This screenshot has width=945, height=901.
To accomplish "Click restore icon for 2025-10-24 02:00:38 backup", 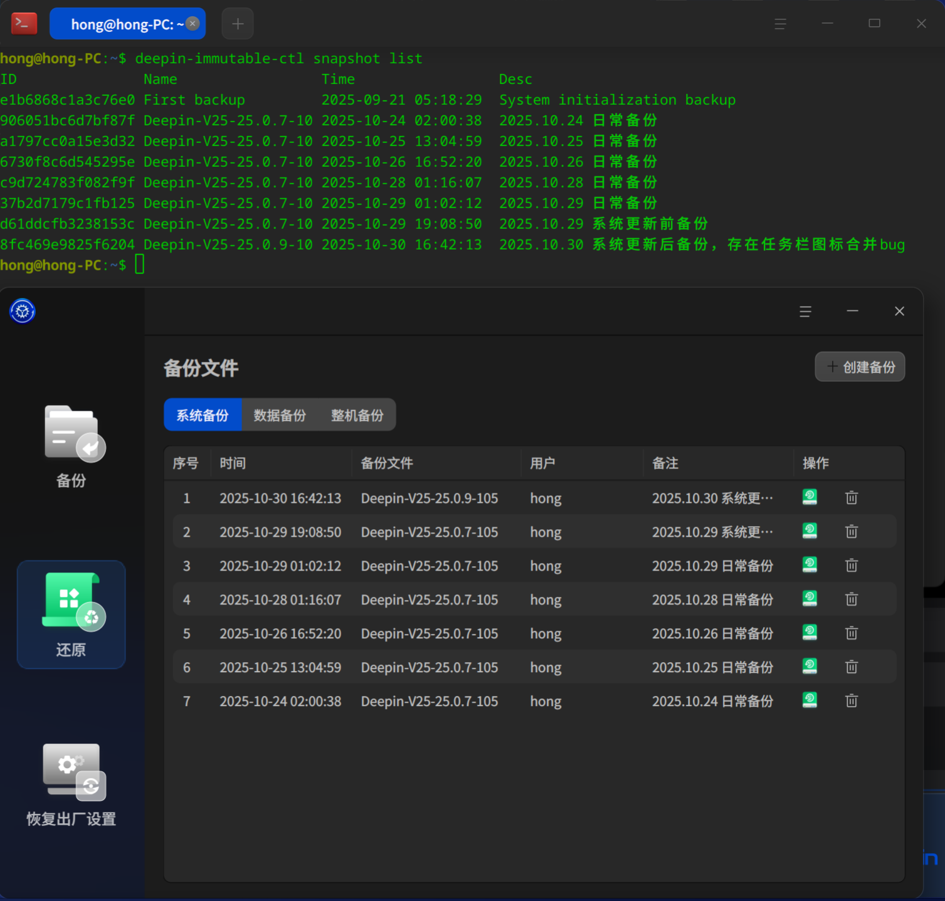I will pyautogui.click(x=810, y=700).
